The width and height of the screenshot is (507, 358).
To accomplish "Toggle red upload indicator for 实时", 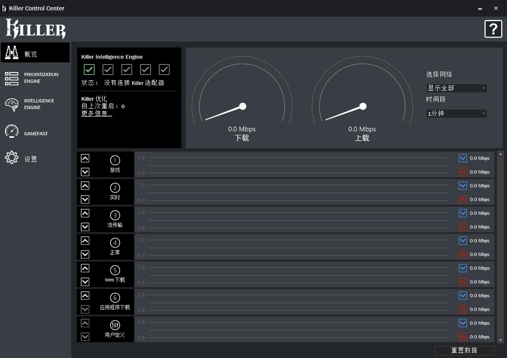I will point(463,199).
